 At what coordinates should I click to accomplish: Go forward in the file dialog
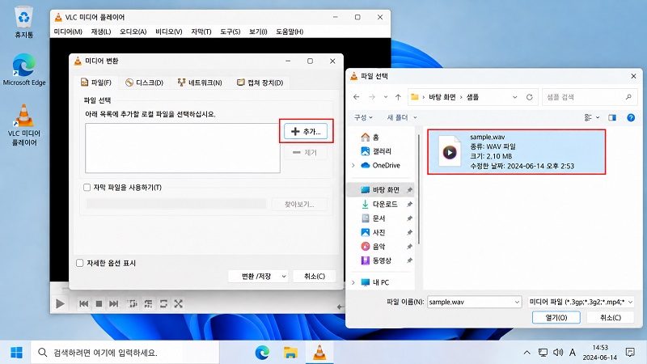(372, 97)
